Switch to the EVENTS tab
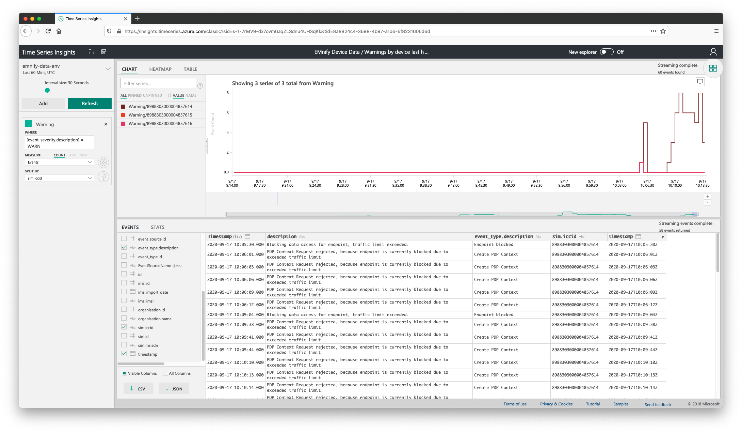Screen dimensions: 742x433 (130, 227)
